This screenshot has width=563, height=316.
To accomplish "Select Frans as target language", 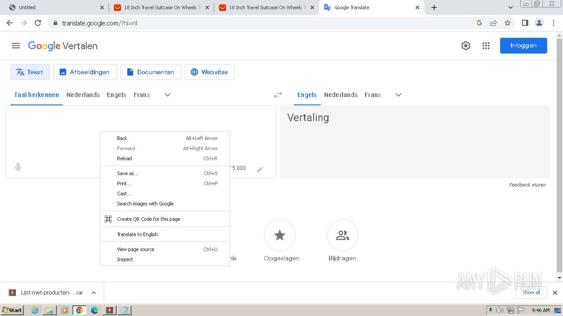I will point(373,95).
